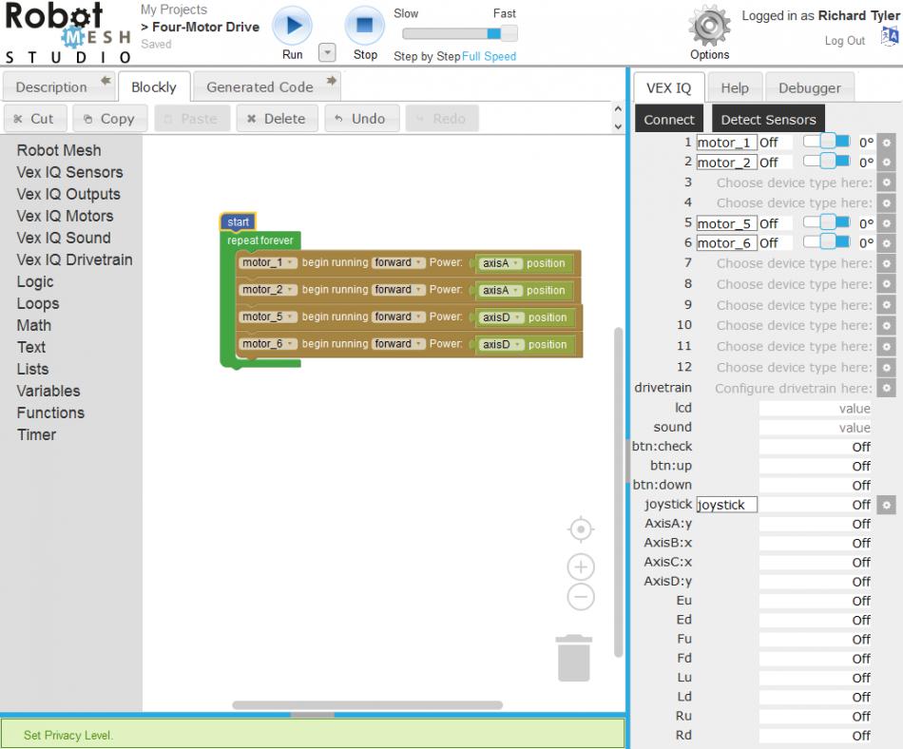Open the motor_1 block dropdown
Screen dimensions: 903x749
coord(269,263)
